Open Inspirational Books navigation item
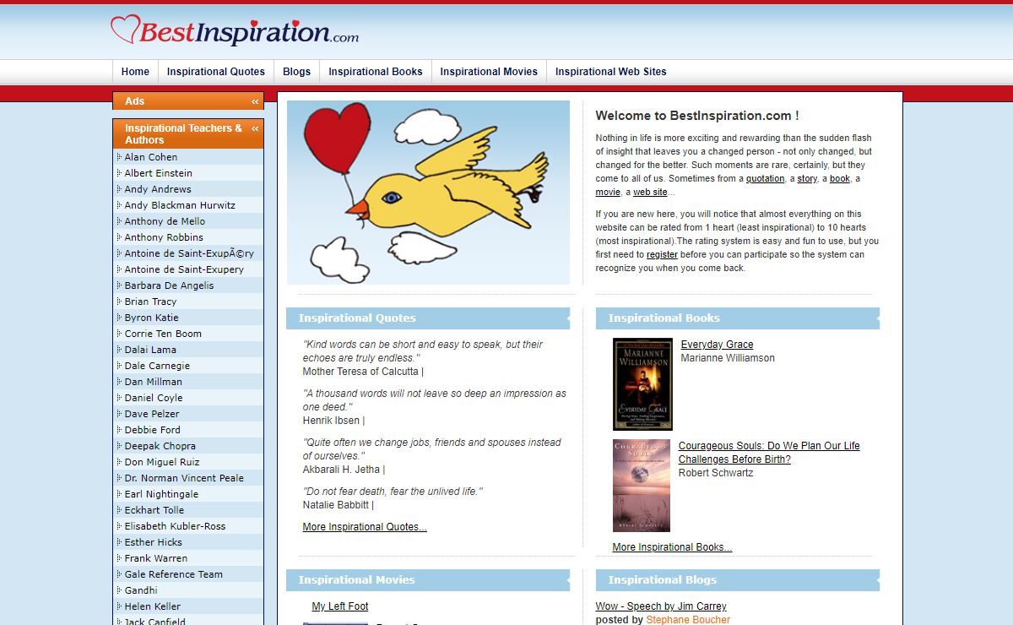1013x625 pixels. coord(376,72)
